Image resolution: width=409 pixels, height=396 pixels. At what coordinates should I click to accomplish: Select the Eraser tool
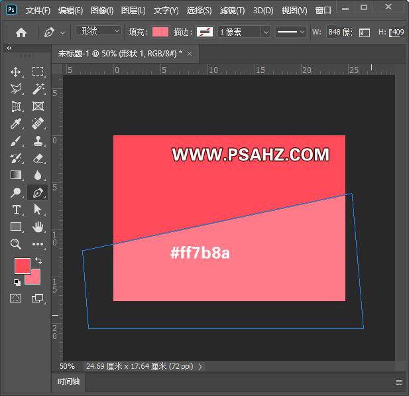[x=38, y=158]
